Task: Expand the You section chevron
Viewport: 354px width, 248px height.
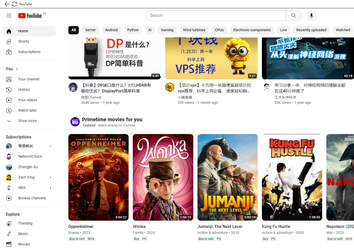Action: [17, 69]
